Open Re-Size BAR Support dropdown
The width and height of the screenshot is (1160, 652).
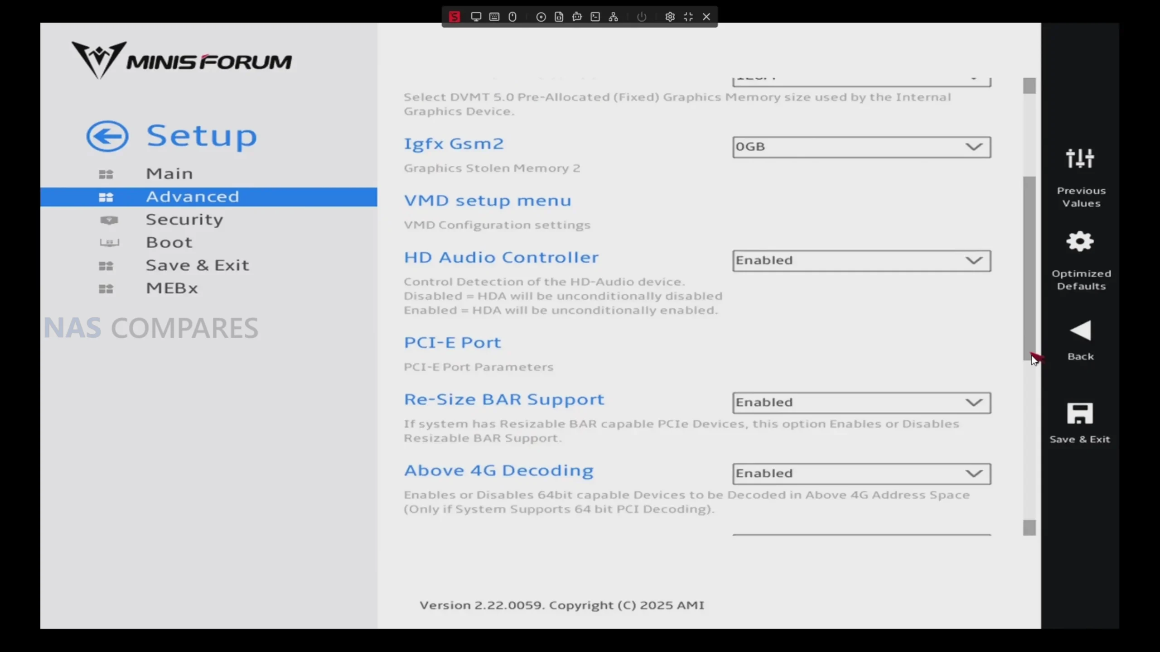[x=861, y=403]
